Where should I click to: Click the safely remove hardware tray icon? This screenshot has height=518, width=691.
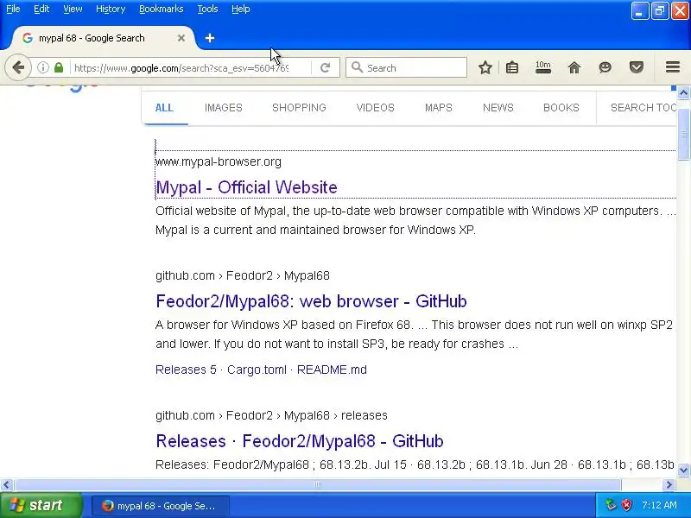click(x=611, y=505)
